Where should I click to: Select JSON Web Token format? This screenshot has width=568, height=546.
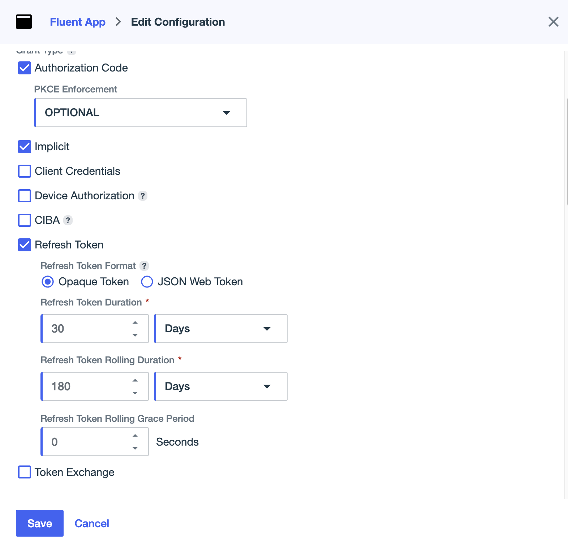[x=147, y=282]
